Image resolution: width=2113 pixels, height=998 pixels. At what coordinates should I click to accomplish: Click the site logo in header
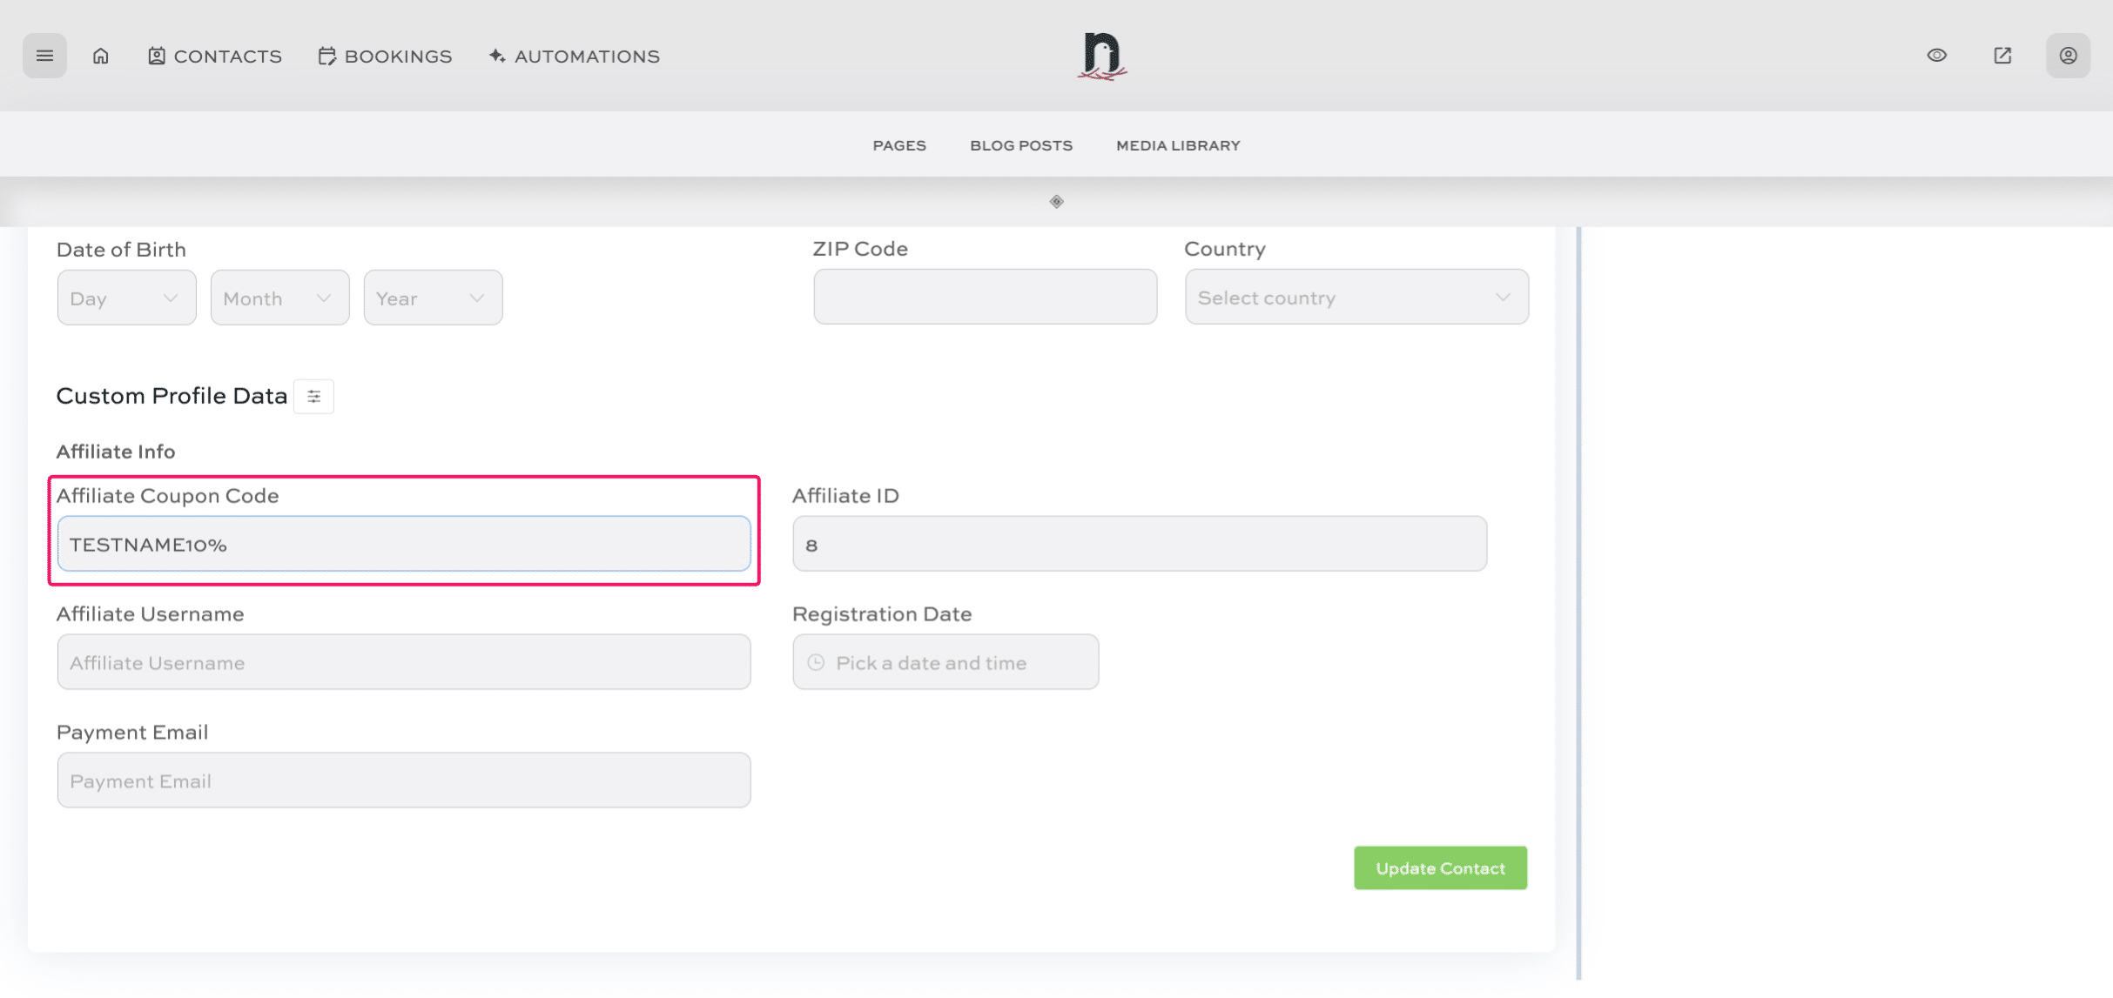[x=1101, y=57]
